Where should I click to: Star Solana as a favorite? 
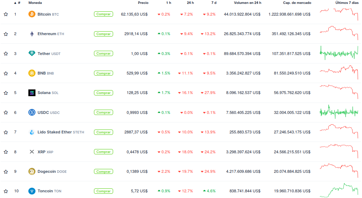[6, 93]
